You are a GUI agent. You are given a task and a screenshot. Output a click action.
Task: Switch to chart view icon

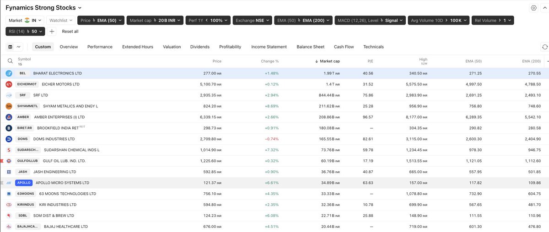pos(19,47)
